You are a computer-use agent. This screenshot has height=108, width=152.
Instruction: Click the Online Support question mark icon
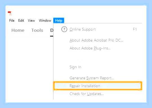click(x=64, y=29)
